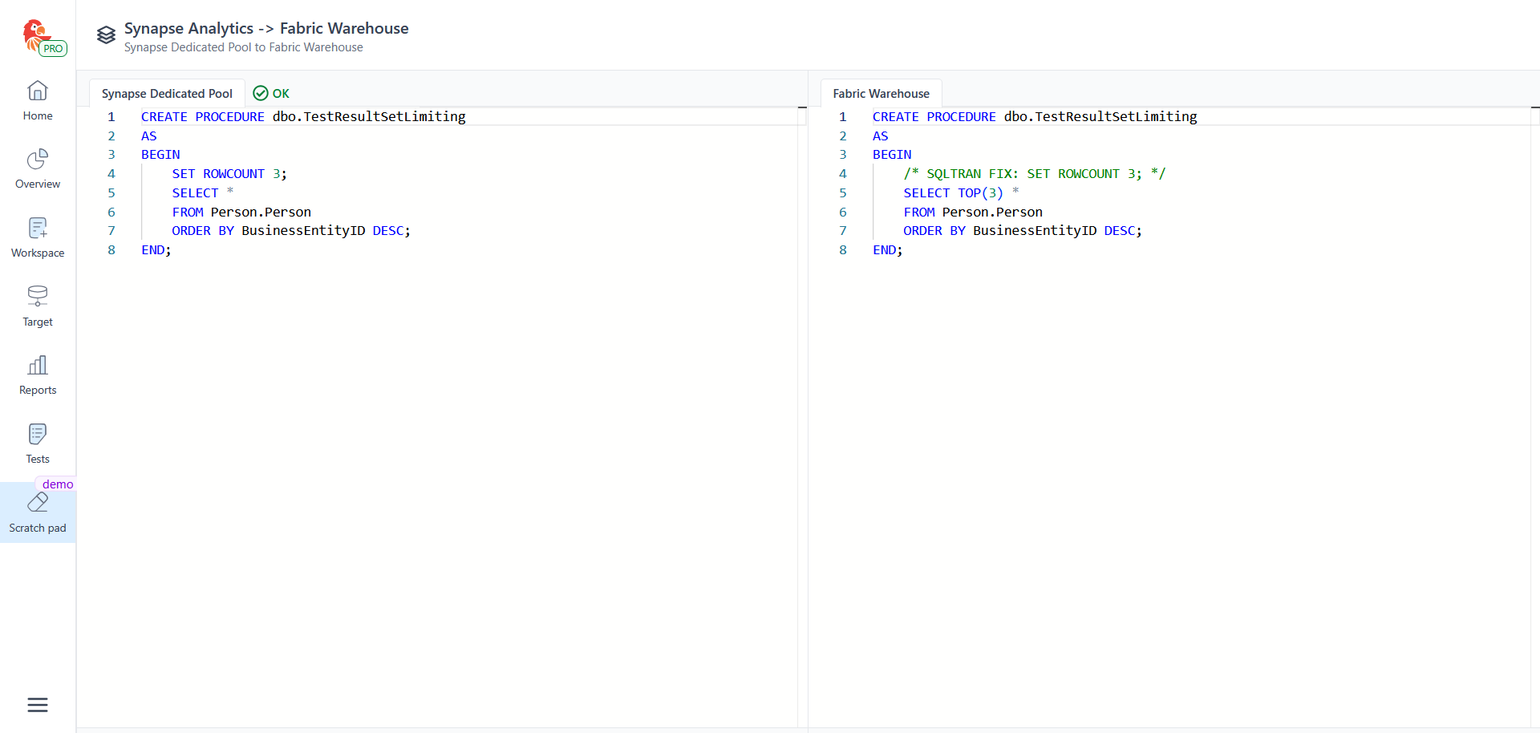Toggle the hamburger menu at bottom left
1540x733 pixels.
coord(38,705)
